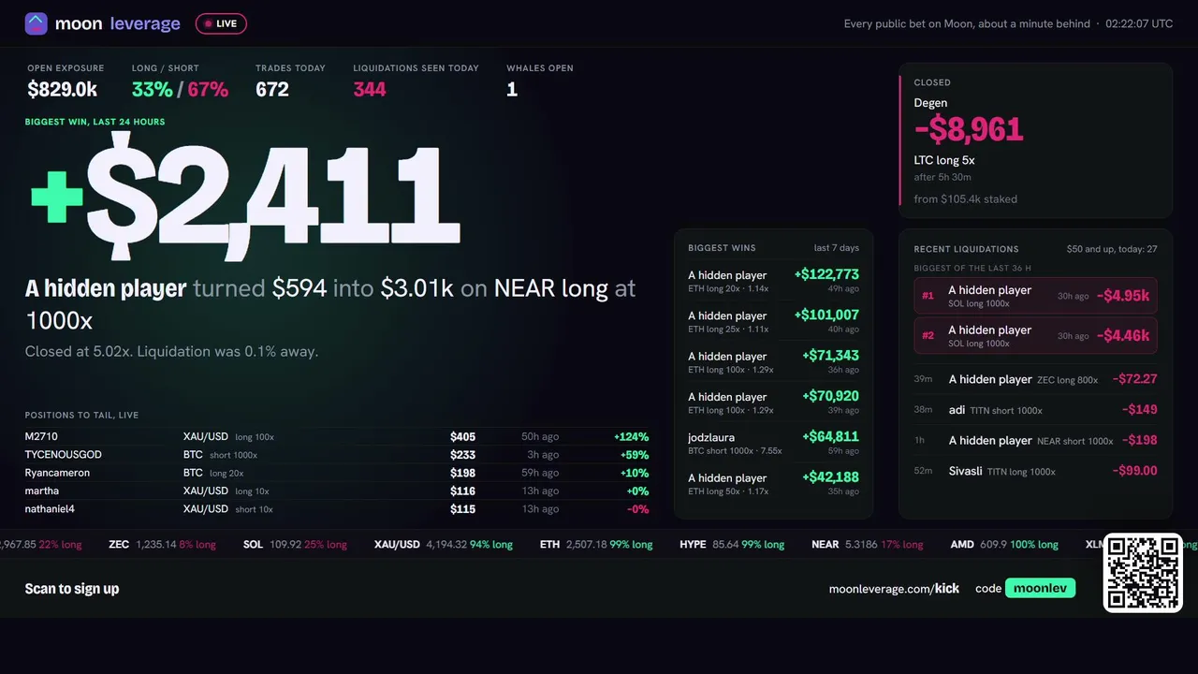Click the 672 trades today count
This screenshot has width=1198, height=674.
coord(272,89)
